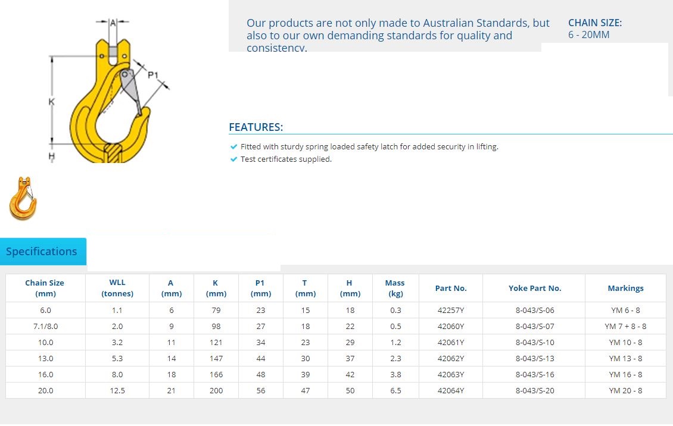This screenshot has height=426, width=673.
Task: Open the Specifications tab
Action: click(43, 252)
